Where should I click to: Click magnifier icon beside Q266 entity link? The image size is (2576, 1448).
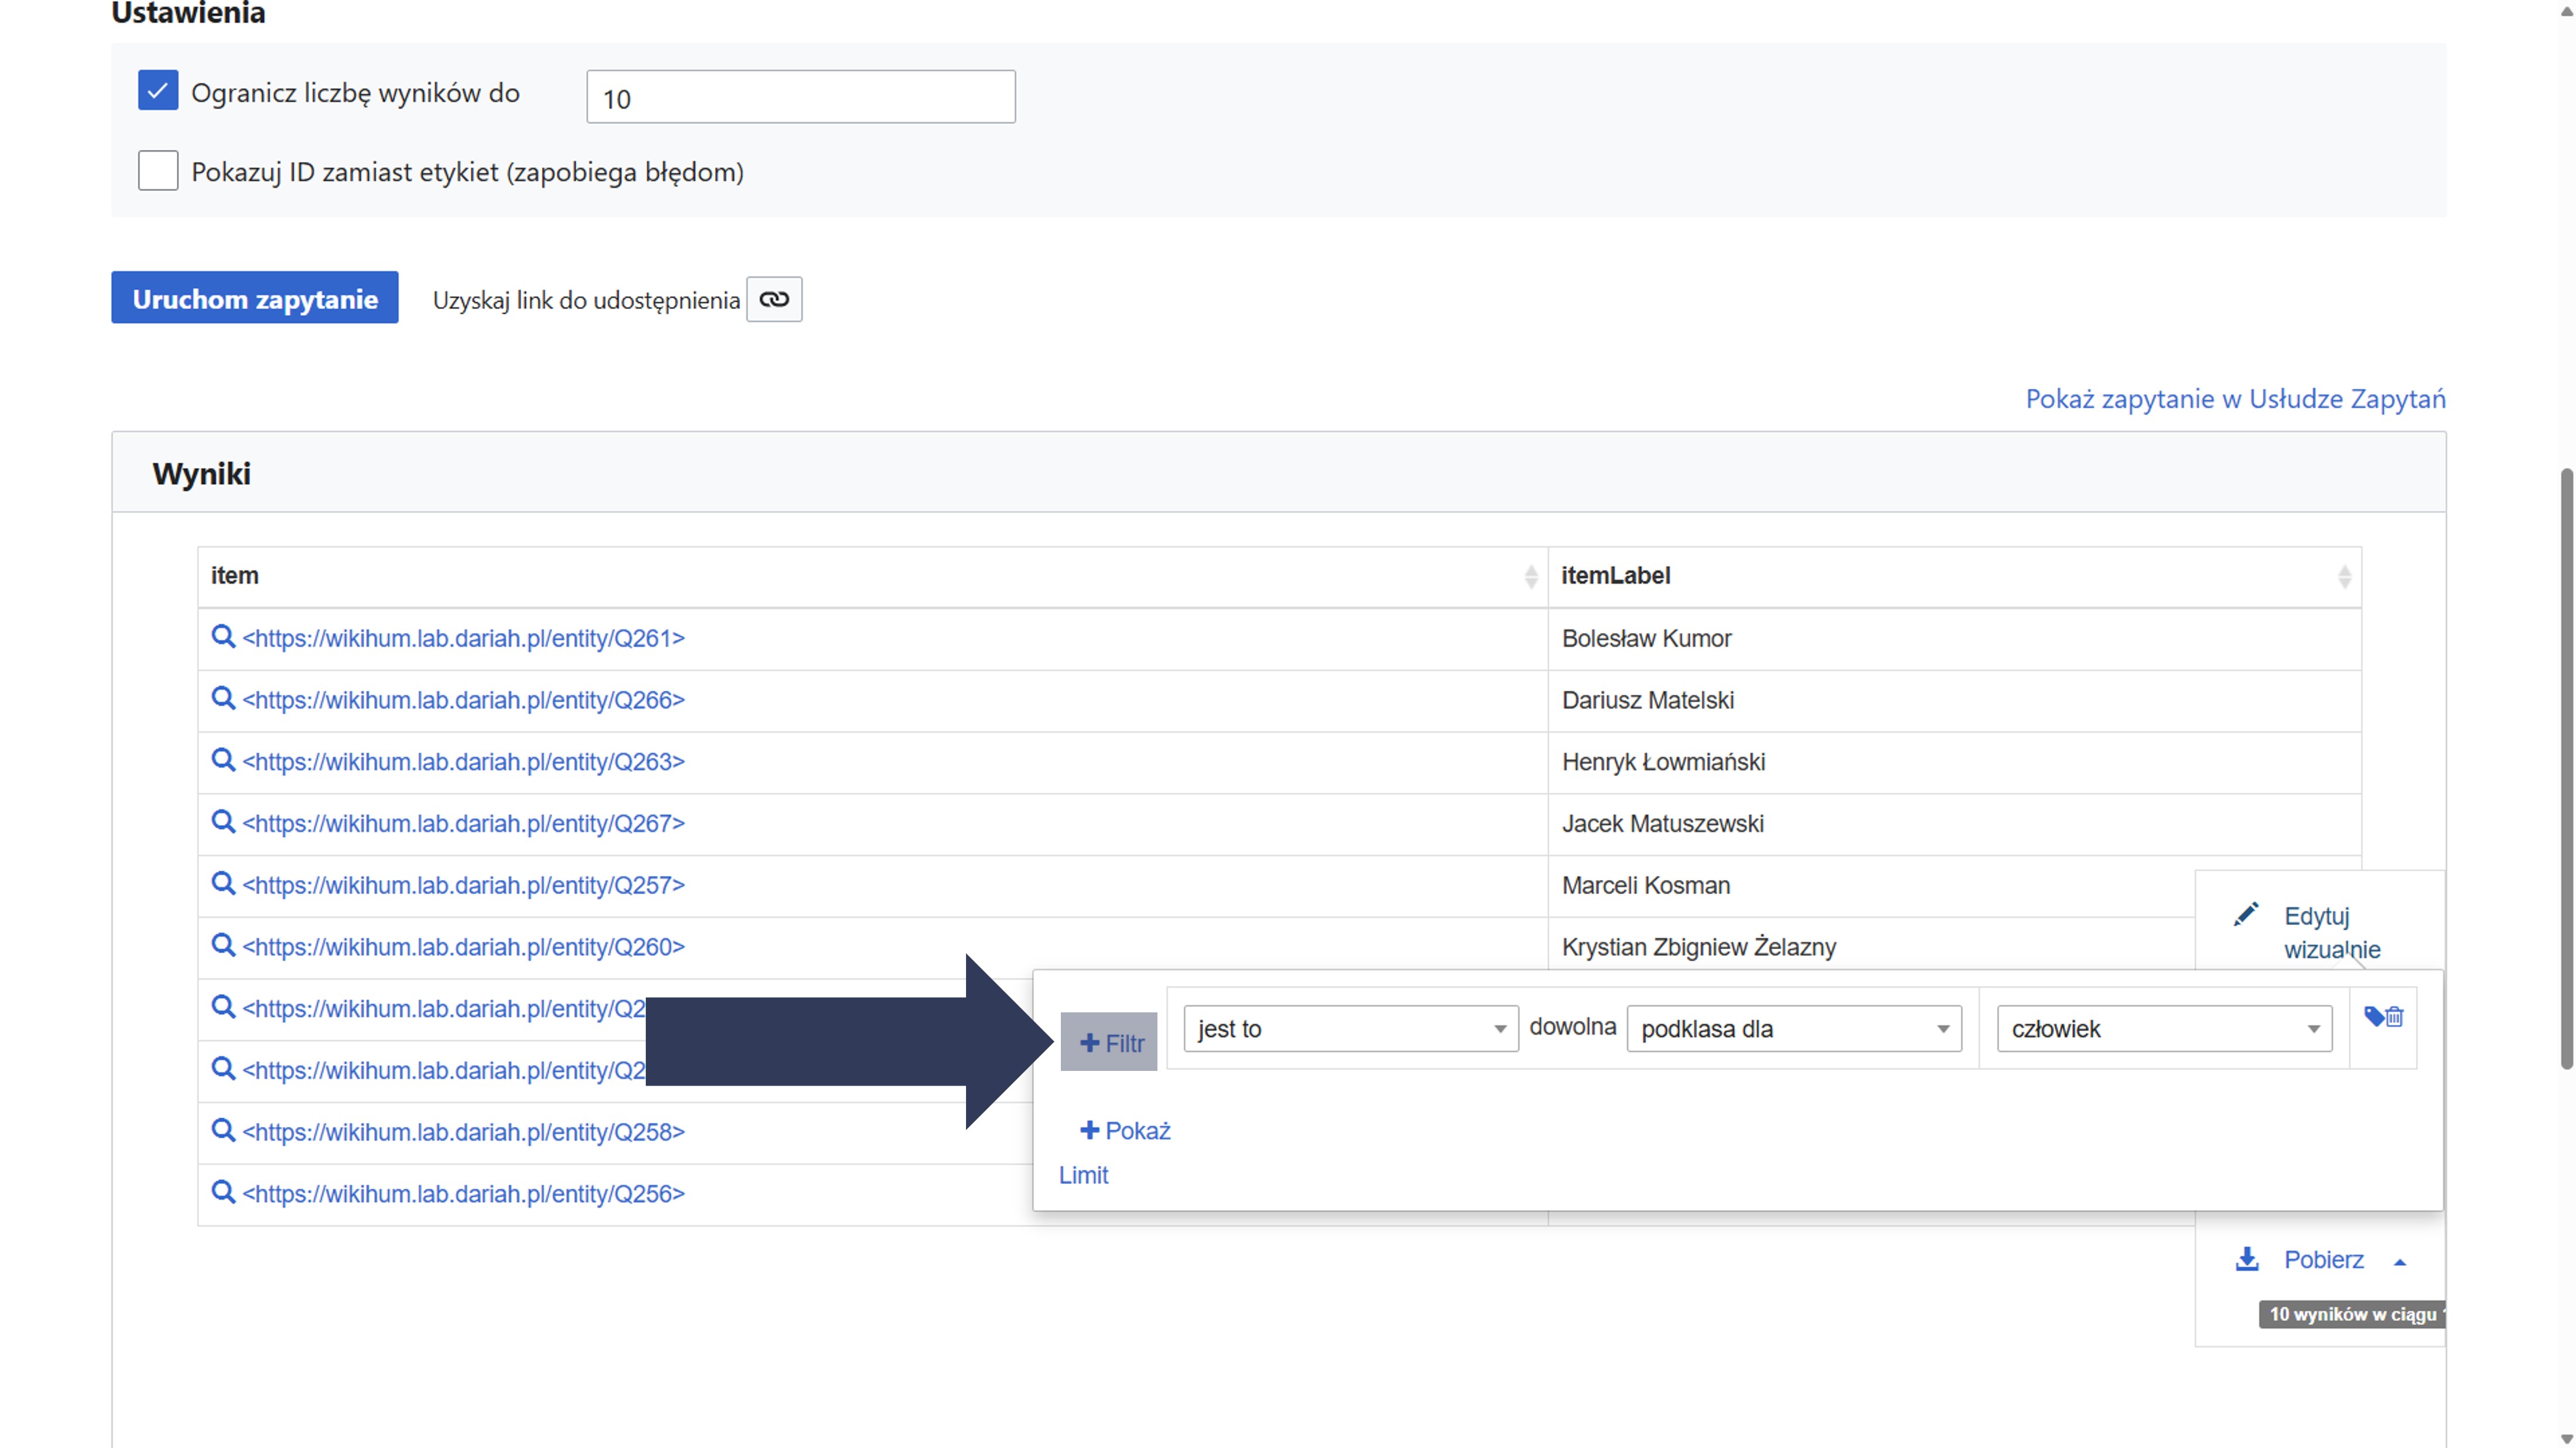point(223,699)
